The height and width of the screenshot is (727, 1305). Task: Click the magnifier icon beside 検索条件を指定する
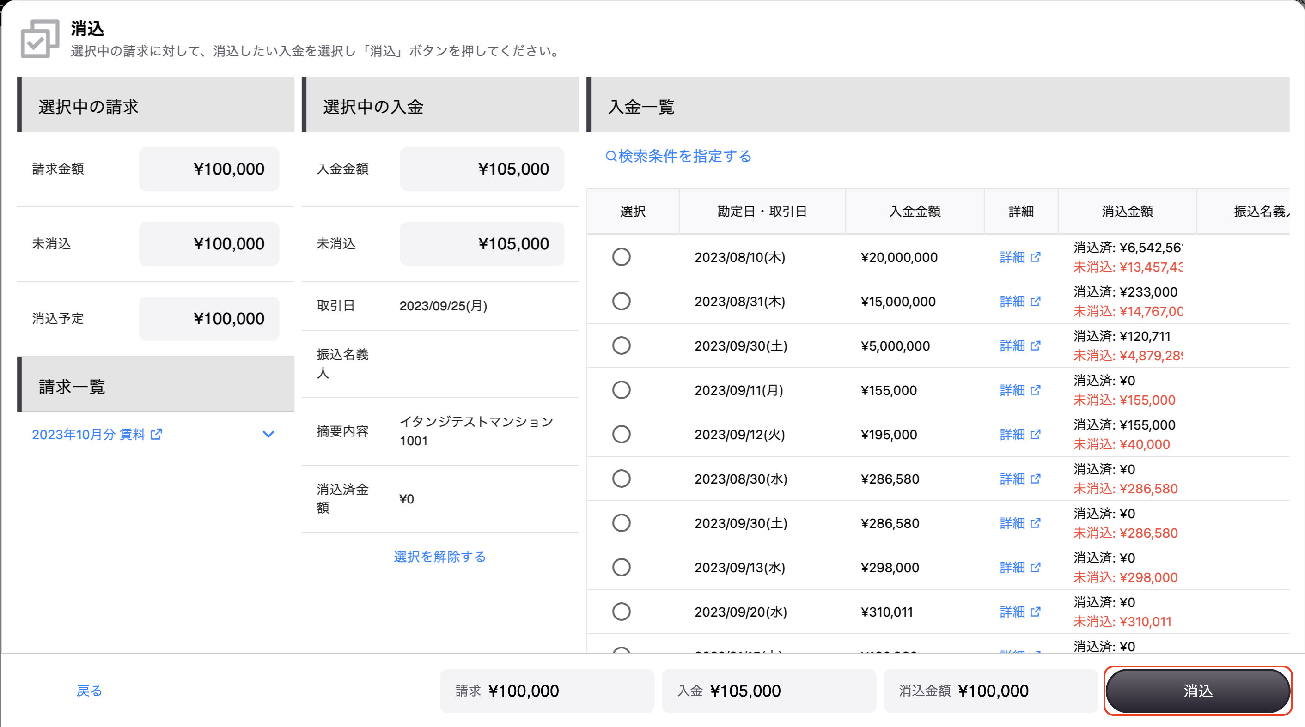pos(611,157)
